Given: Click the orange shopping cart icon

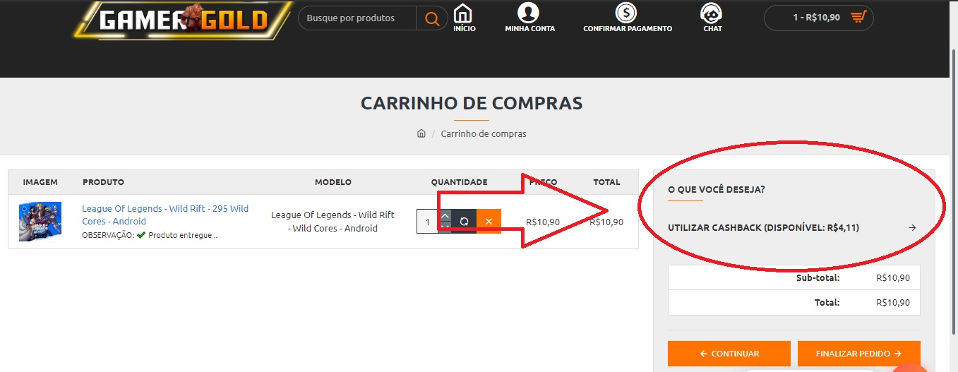Looking at the screenshot, I should [x=858, y=17].
